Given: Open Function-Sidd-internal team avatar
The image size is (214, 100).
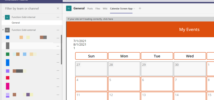Looking at the screenshot, I should (x=7, y=17).
